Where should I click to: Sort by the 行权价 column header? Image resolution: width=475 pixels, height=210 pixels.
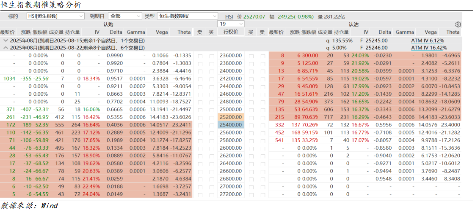pyautogui.click(x=231, y=32)
